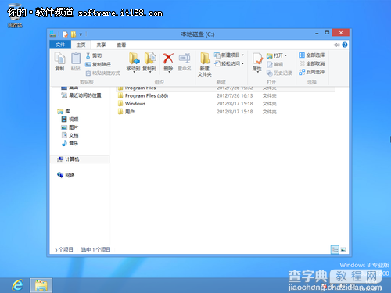Screen dimensions: 391x293
Task: Click '选中 1 个项目' in status bar
Action: coord(95,249)
